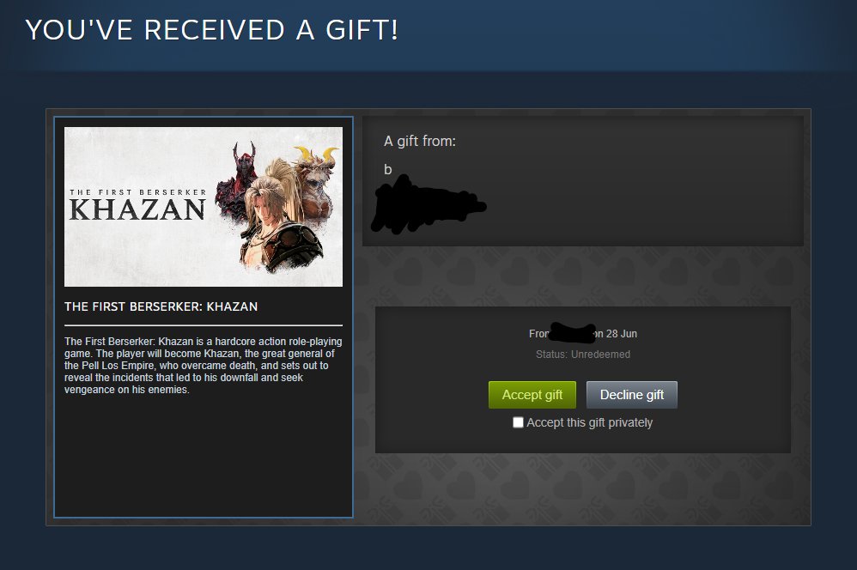Click the 'A gift from:' label

click(x=419, y=141)
